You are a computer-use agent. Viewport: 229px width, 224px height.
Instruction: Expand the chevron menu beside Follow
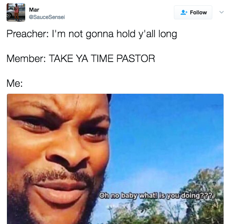point(221,12)
